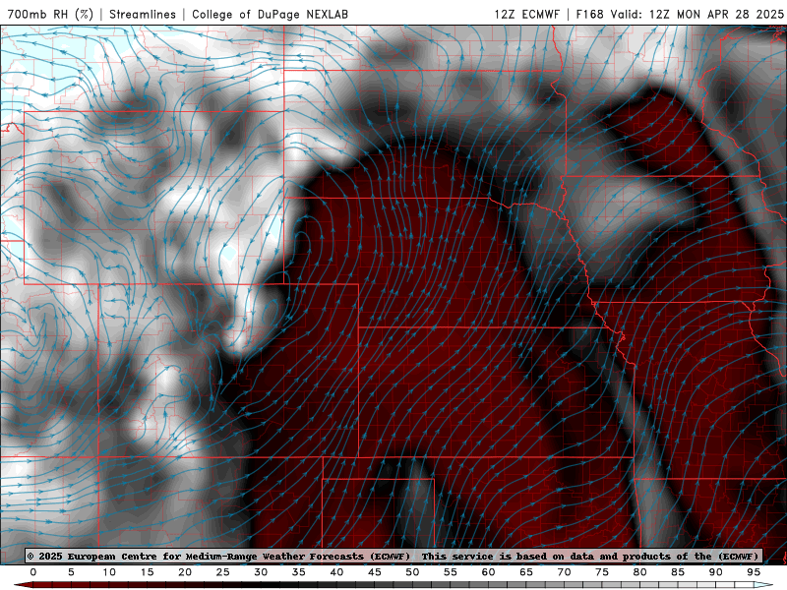Pick the "25" label on the RH scale
Viewport: 787px width, 590px height.
(223, 572)
